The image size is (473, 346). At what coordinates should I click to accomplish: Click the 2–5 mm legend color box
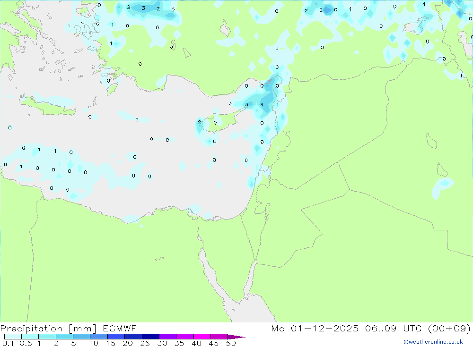pos(64,337)
